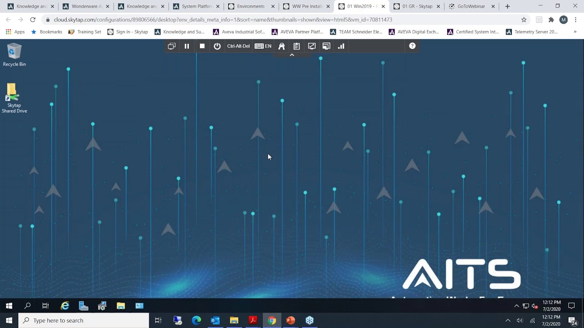Collapse the Skytap toolbar with the up chevron

[292, 55]
